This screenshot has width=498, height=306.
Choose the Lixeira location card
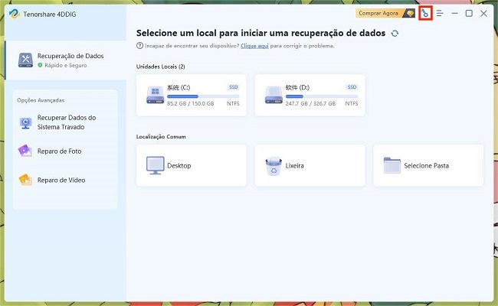[310, 165]
